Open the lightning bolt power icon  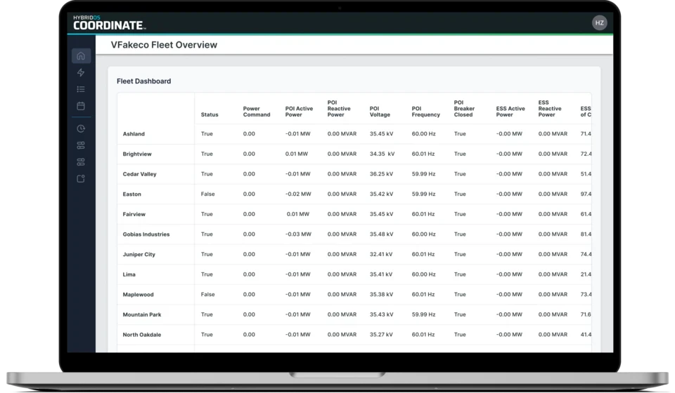tap(81, 73)
